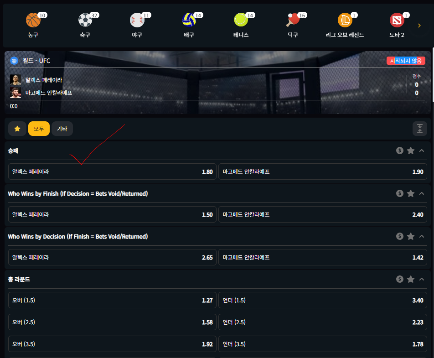Open League of Legends (리그 오브 레전드) category

point(345,21)
